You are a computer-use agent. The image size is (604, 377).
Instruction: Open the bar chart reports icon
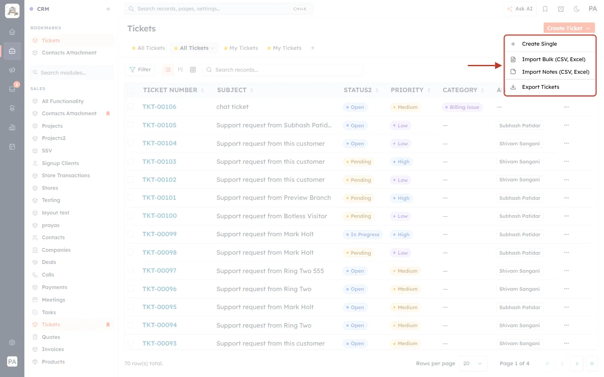(x=12, y=127)
